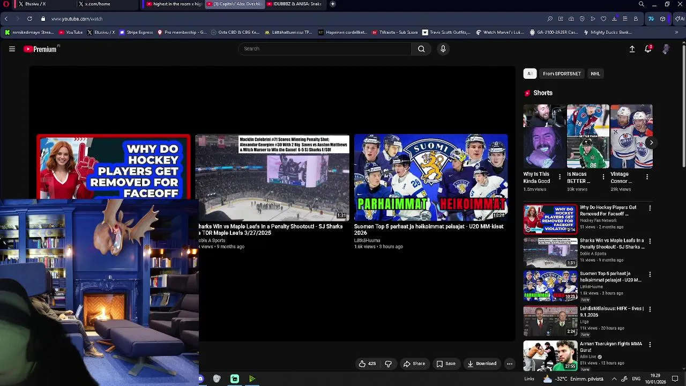Open the account avatar menu
This screenshot has width=686, height=386.
coord(666,49)
